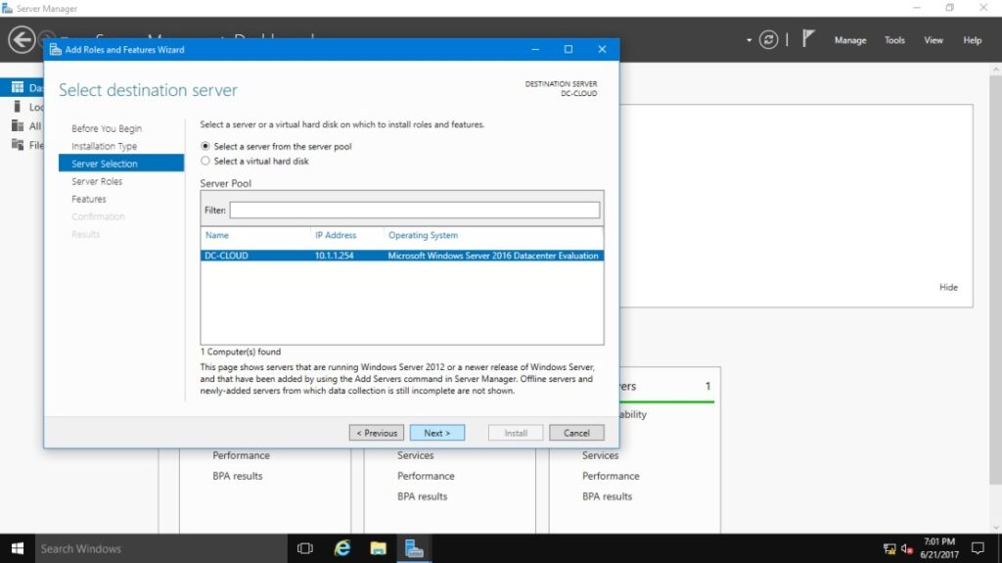Open BPA results in the middle dashboard tile
This screenshot has width=1002, height=563.
pos(422,496)
